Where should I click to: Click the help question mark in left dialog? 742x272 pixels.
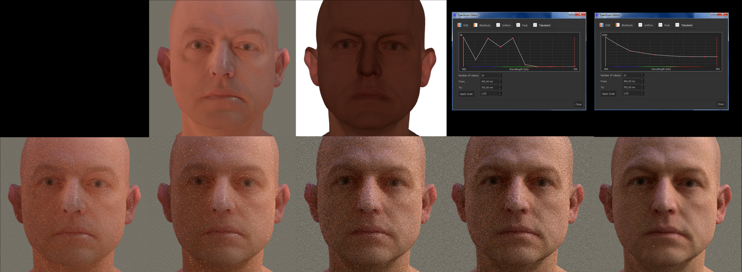click(572, 14)
